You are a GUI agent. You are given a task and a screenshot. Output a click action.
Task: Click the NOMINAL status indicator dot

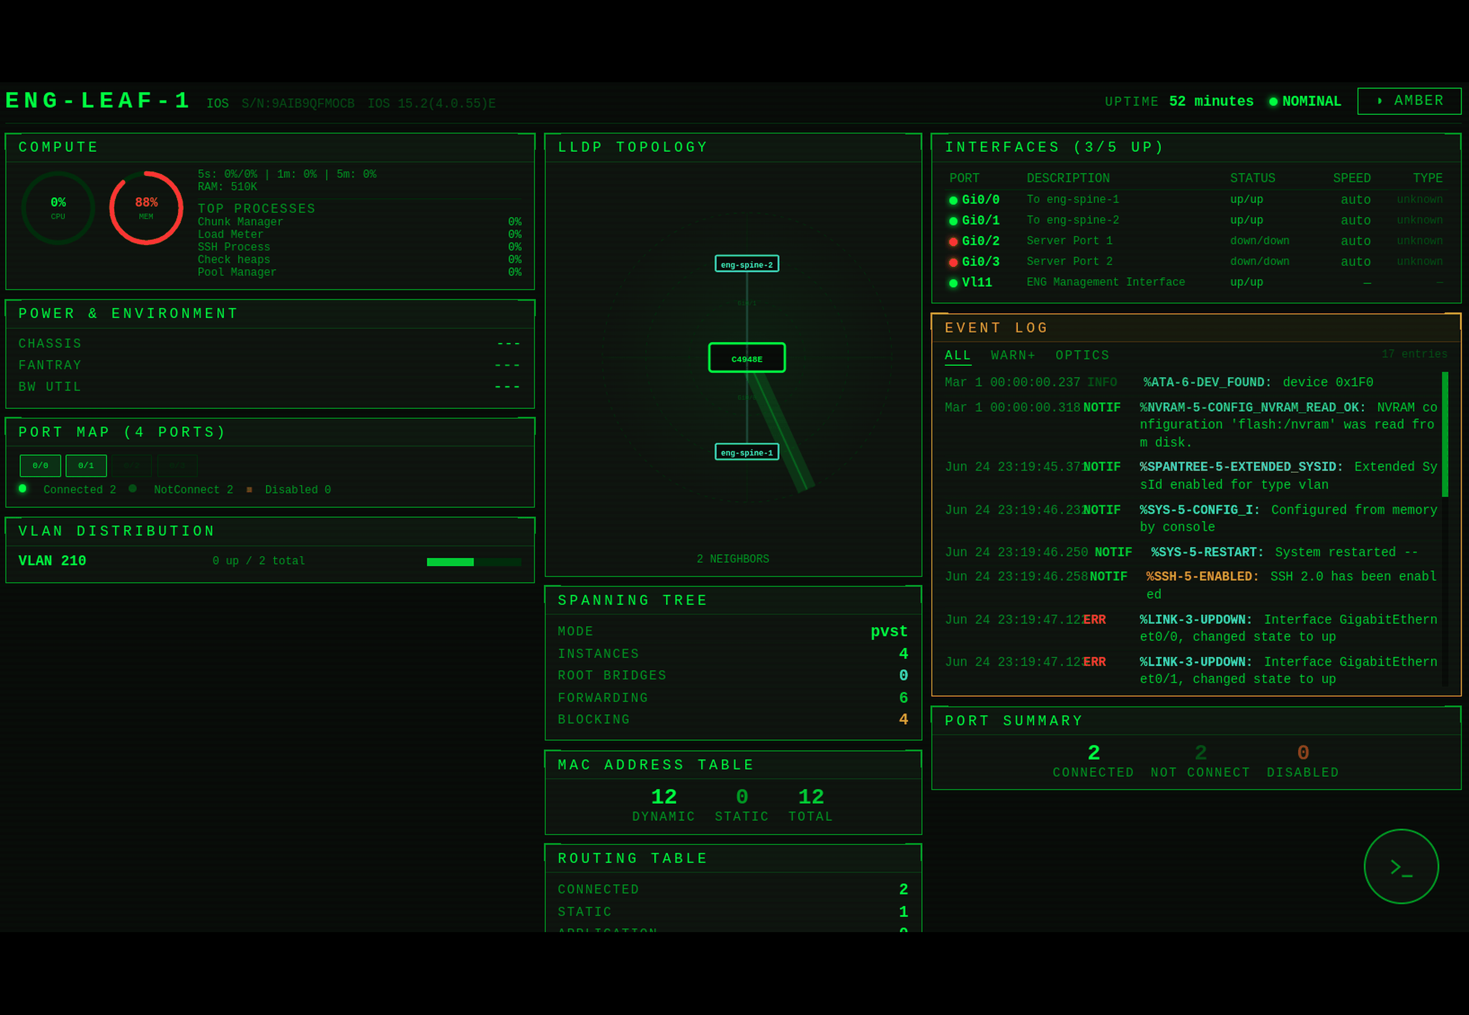click(x=1273, y=102)
